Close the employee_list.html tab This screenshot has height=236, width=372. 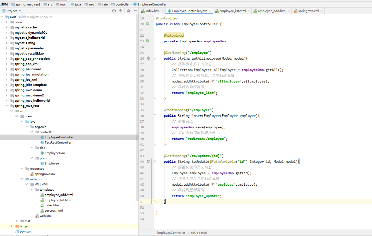[x=248, y=11]
